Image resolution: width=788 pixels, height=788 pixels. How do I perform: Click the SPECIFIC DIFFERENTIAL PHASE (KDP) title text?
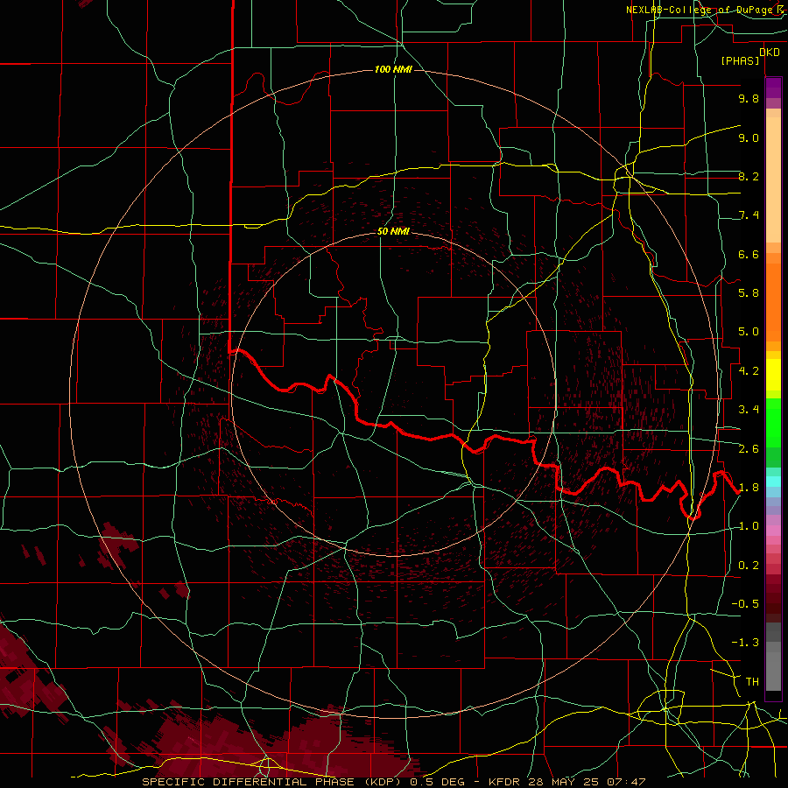271,782
